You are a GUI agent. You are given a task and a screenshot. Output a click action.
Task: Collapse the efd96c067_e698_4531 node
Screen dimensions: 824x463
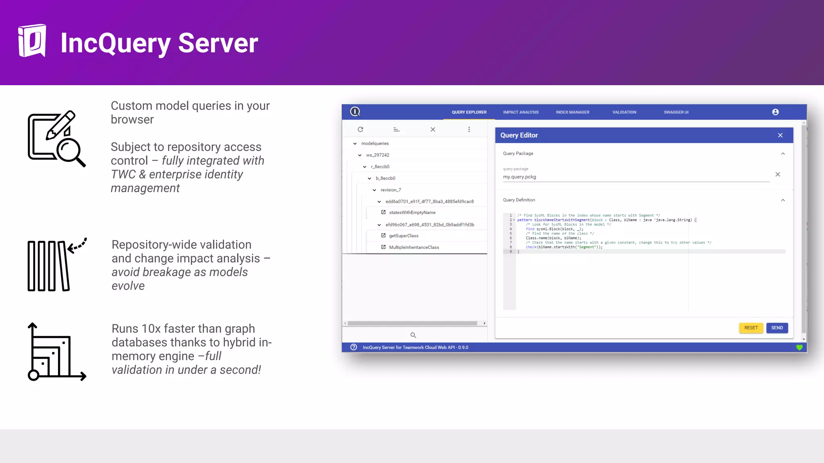coord(379,225)
